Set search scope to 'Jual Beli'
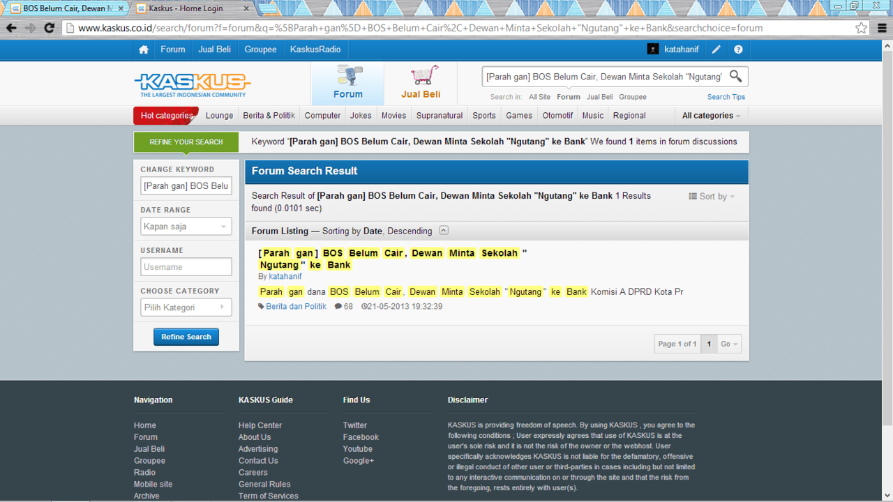The image size is (893, 502). click(600, 97)
